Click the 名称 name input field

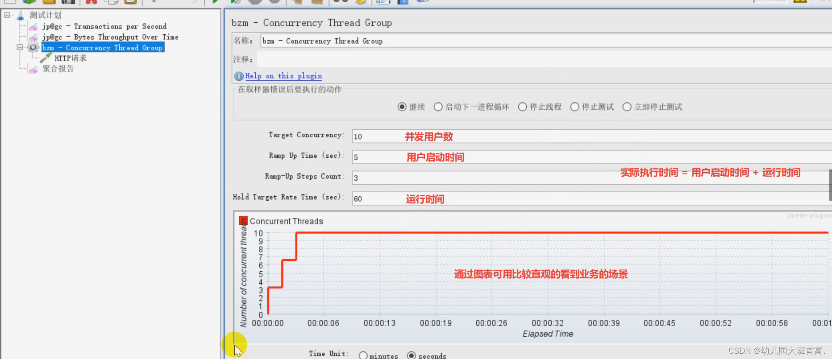point(546,41)
